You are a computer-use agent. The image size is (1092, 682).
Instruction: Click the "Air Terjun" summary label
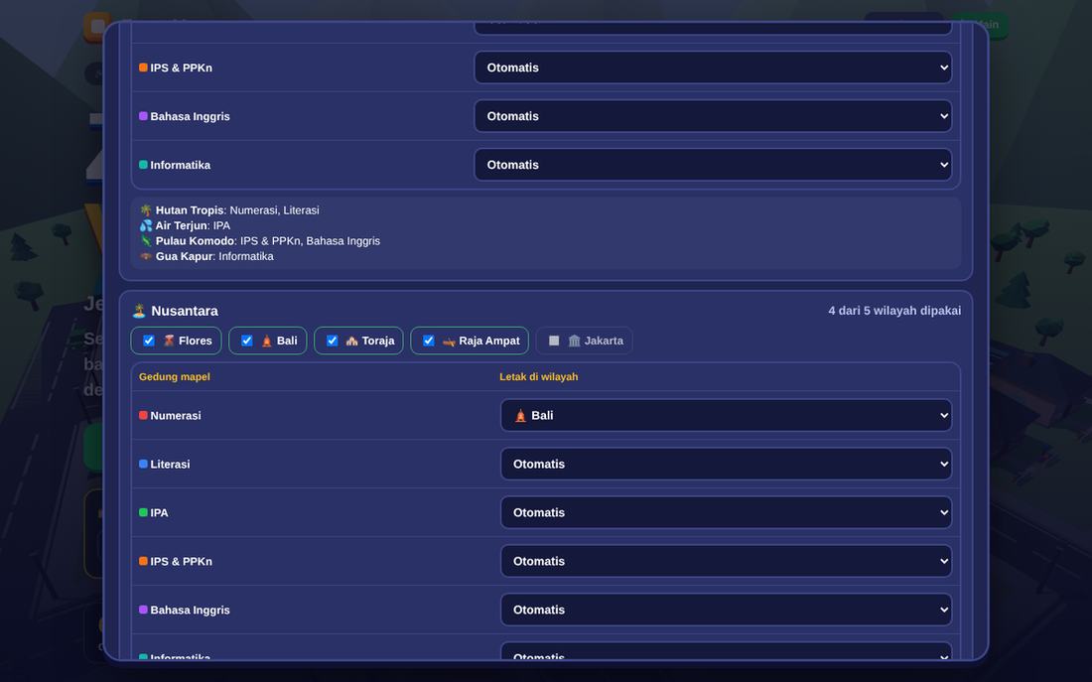click(181, 225)
